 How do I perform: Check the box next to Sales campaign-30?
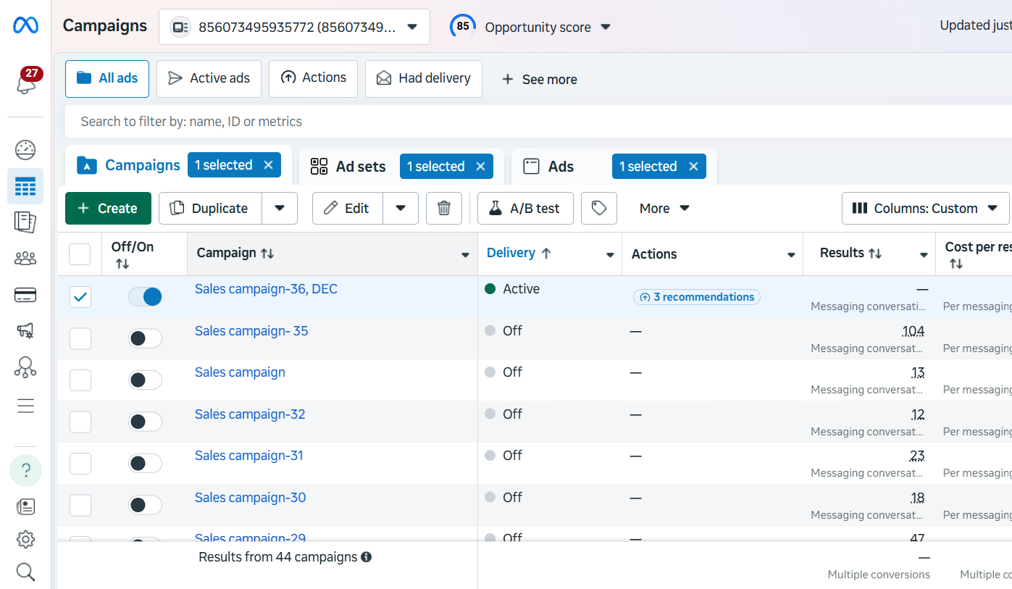(x=80, y=505)
